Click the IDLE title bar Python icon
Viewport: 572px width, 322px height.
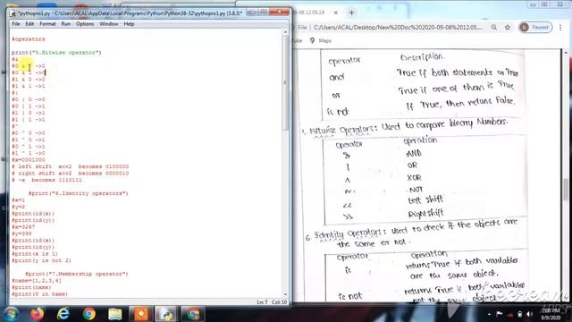pyautogui.click(x=13, y=13)
